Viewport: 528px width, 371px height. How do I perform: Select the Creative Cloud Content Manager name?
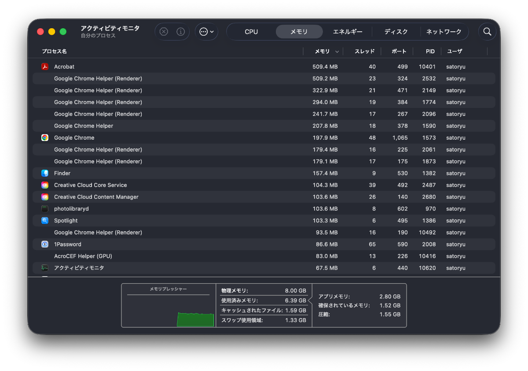[x=96, y=197]
